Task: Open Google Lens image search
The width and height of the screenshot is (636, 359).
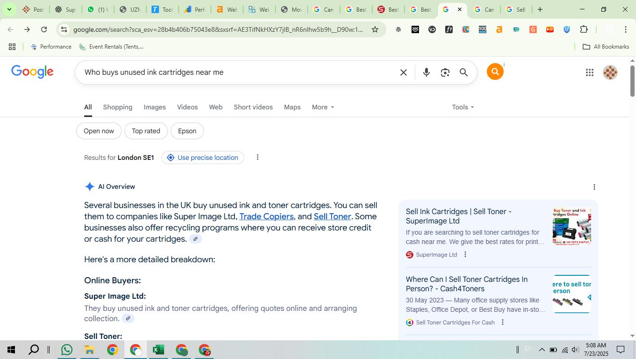Action: click(x=445, y=72)
